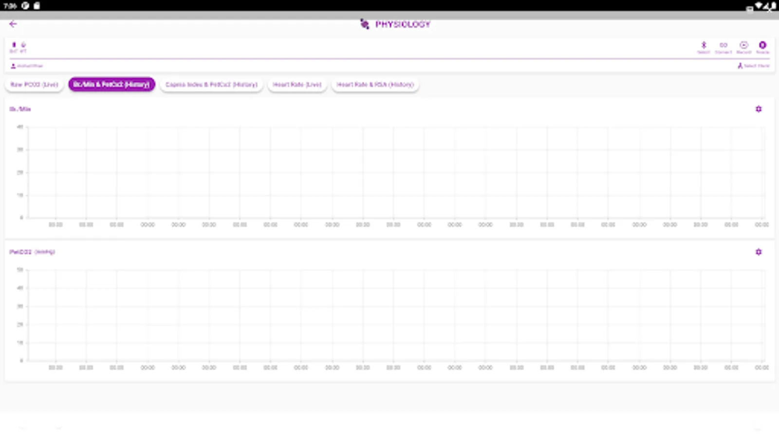The height and width of the screenshot is (438, 779).
Task: Select Br./Min & PetCo2 (History) tab
Action: 111,85
